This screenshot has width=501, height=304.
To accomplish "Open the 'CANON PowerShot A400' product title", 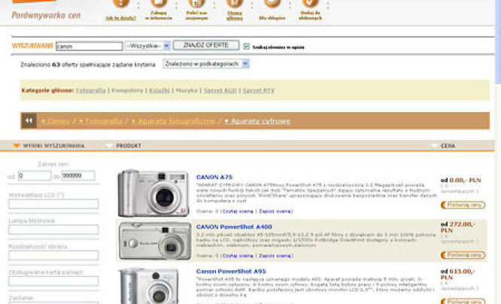I will (x=234, y=226).
